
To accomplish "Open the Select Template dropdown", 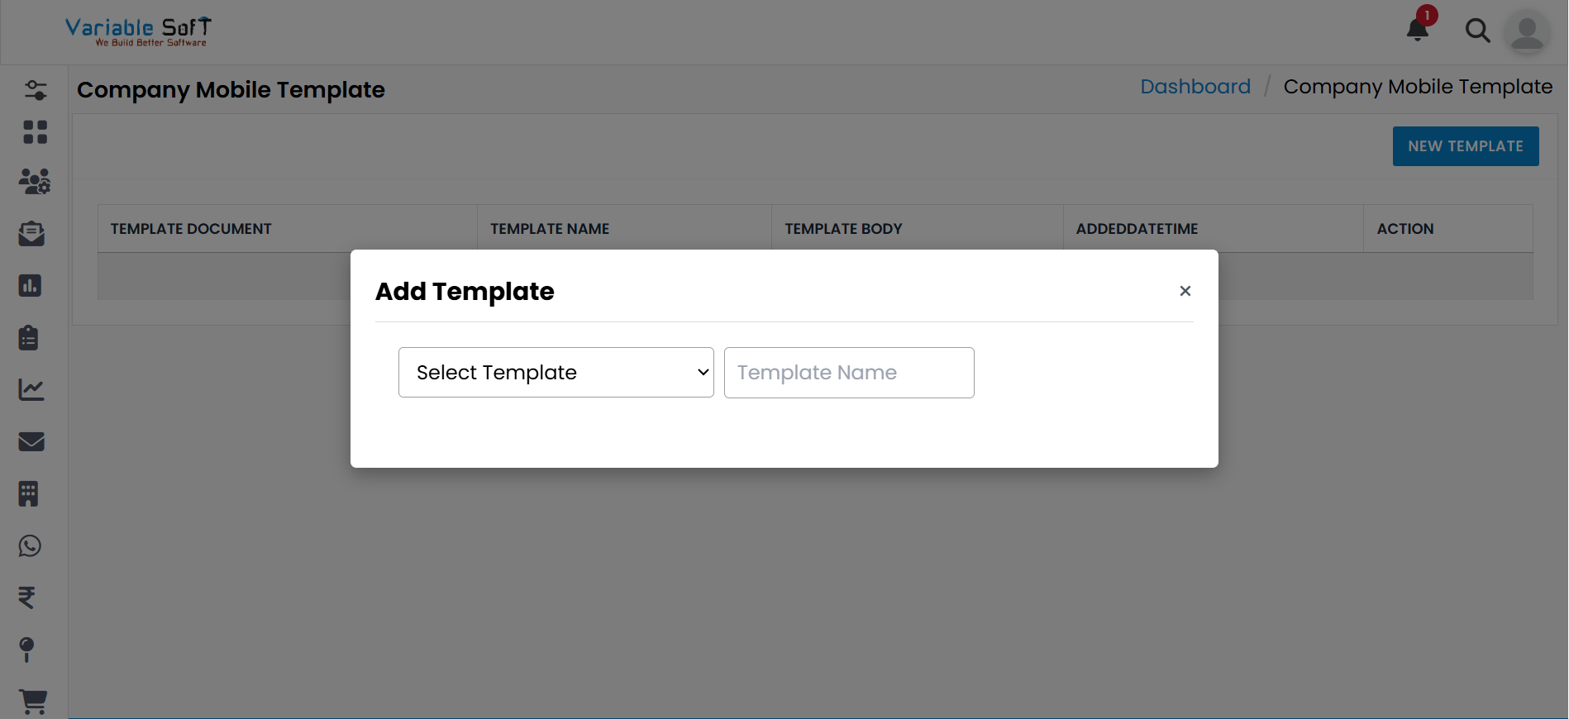I will click(556, 372).
